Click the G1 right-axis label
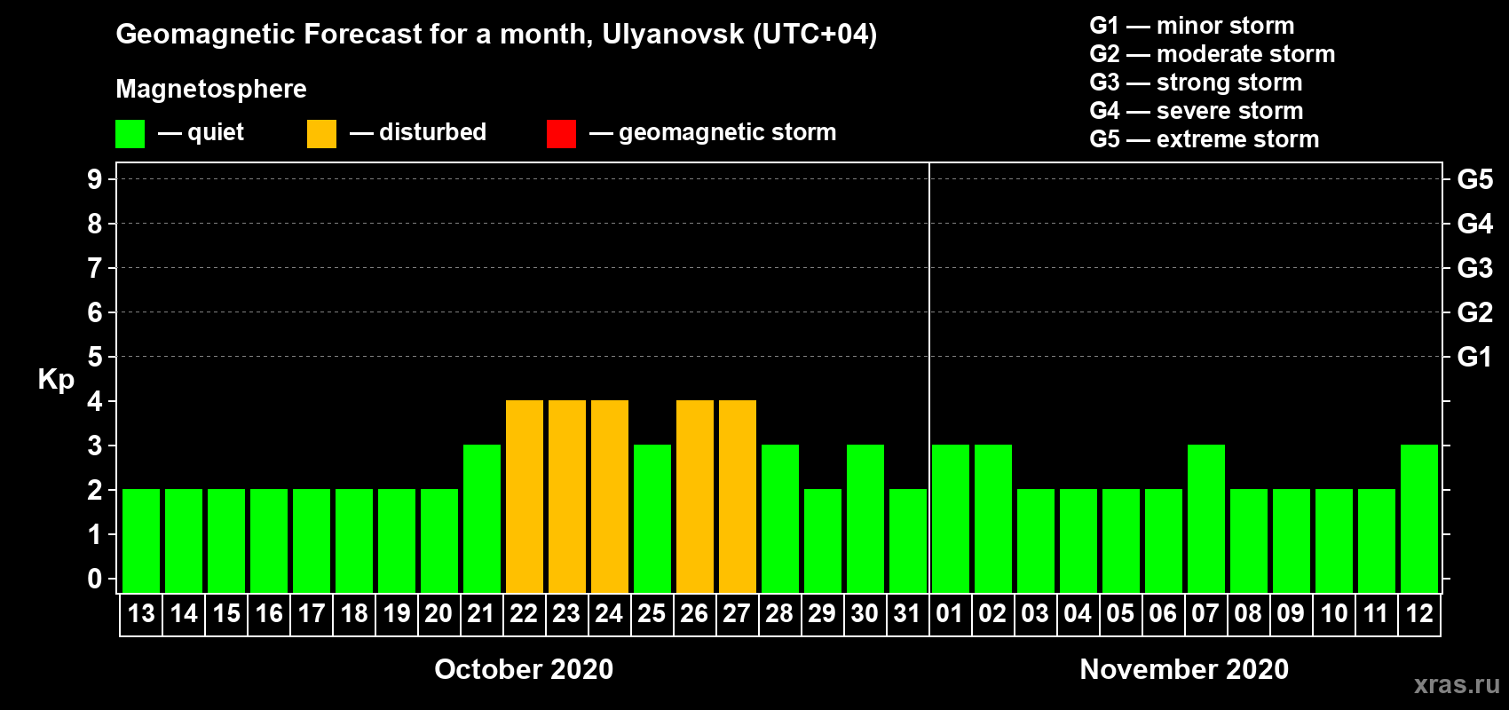 (1475, 357)
